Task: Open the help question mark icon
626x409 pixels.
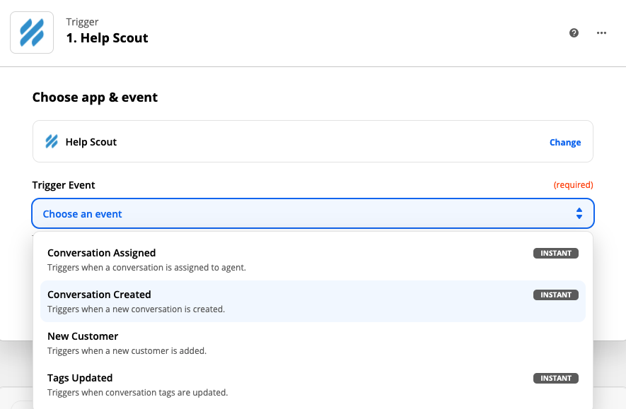Action: pos(574,33)
